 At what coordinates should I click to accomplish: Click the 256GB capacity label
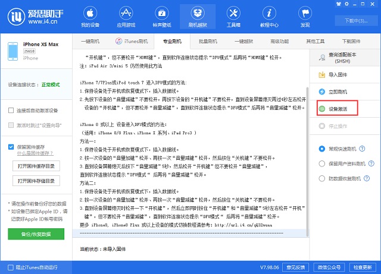[x=29, y=51]
